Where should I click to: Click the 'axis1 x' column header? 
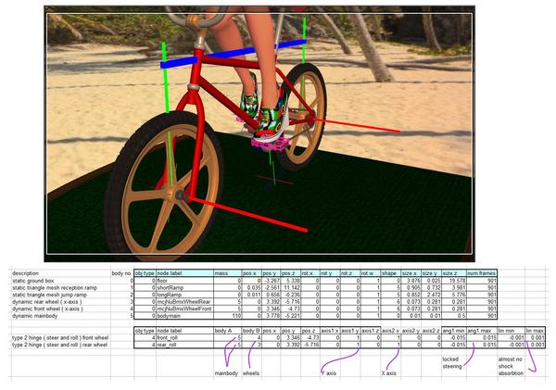(x=330, y=331)
